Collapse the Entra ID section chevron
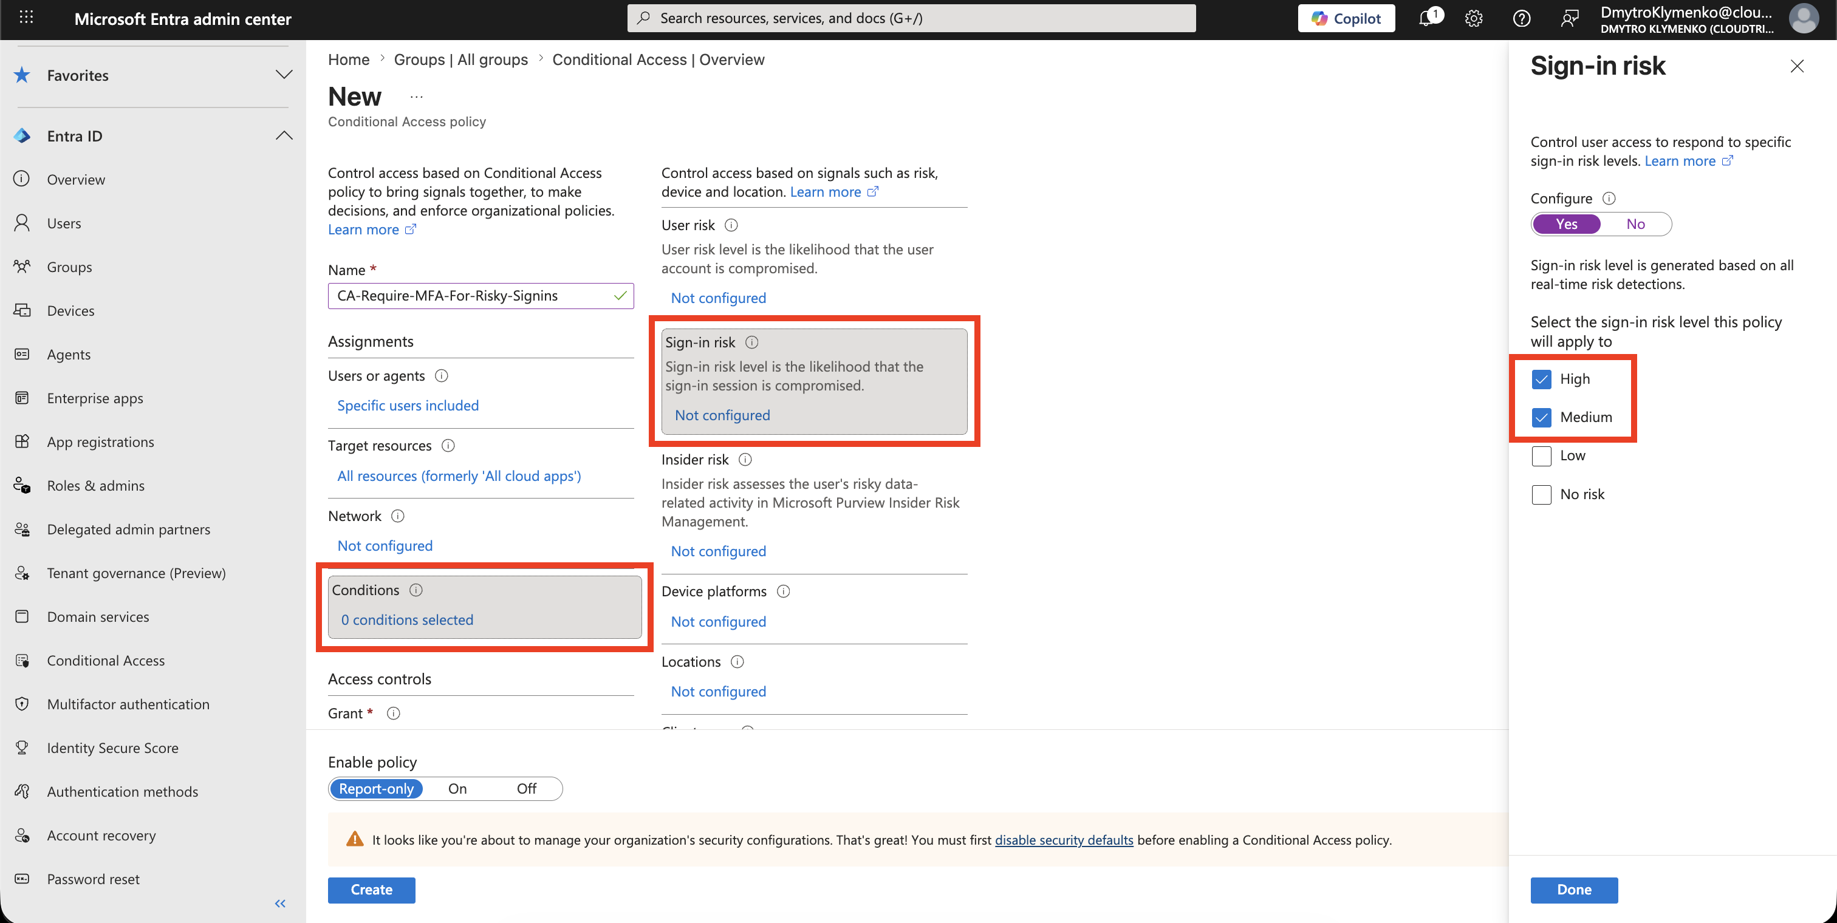Viewport: 1837px width, 923px height. tap(284, 135)
